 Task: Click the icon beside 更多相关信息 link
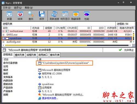pos(40,98)
